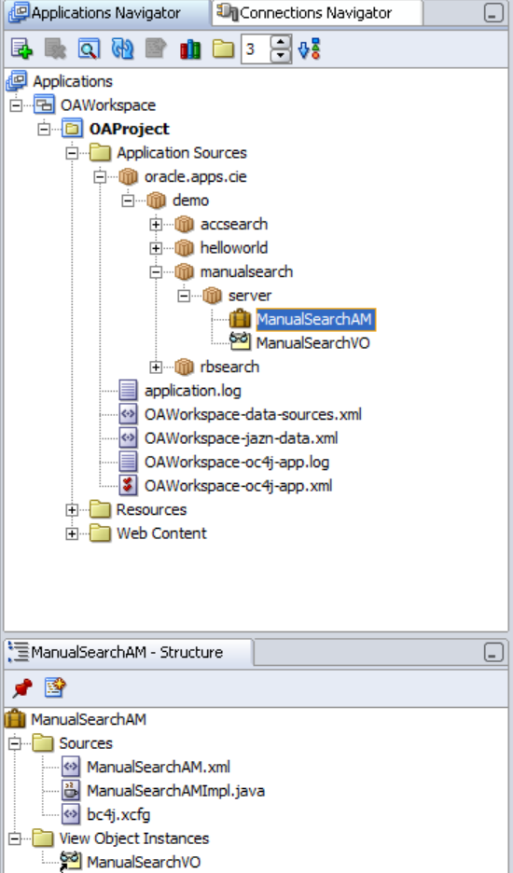513x873 pixels.
Task: Select ManualSearchVO under server package
Action: tap(312, 343)
